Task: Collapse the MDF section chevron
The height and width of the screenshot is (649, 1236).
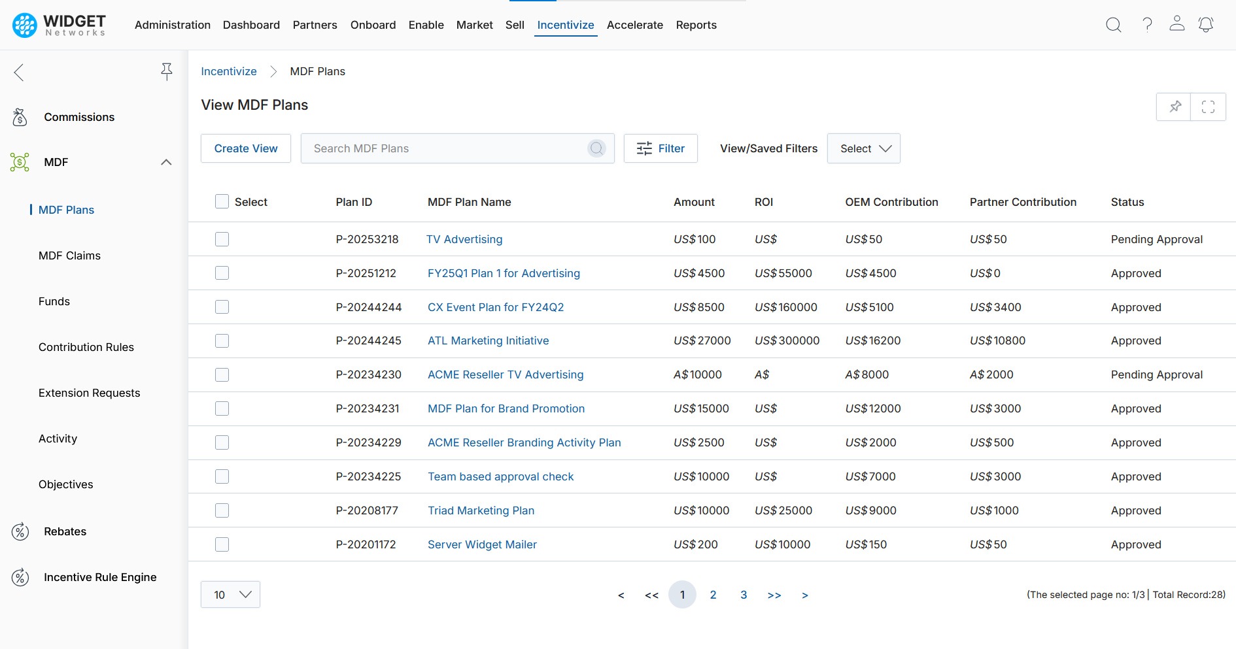Action: tap(166, 162)
